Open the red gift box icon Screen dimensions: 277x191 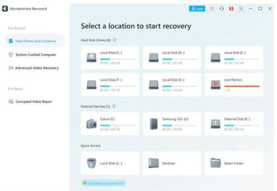231,9
